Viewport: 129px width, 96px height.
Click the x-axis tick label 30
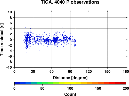click(33, 71)
